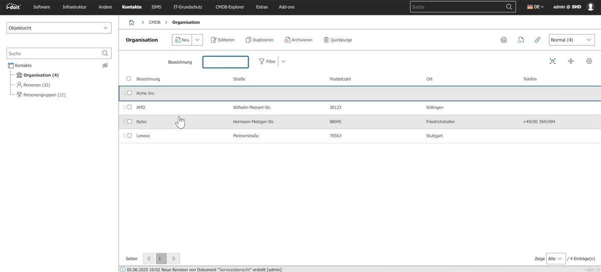The height and width of the screenshot is (272, 601).
Task: Export list as CSV
Action: click(x=521, y=40)
